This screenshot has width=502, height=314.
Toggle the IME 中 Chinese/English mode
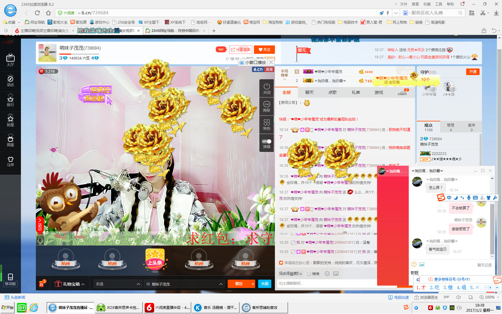[x=449, y=198]
